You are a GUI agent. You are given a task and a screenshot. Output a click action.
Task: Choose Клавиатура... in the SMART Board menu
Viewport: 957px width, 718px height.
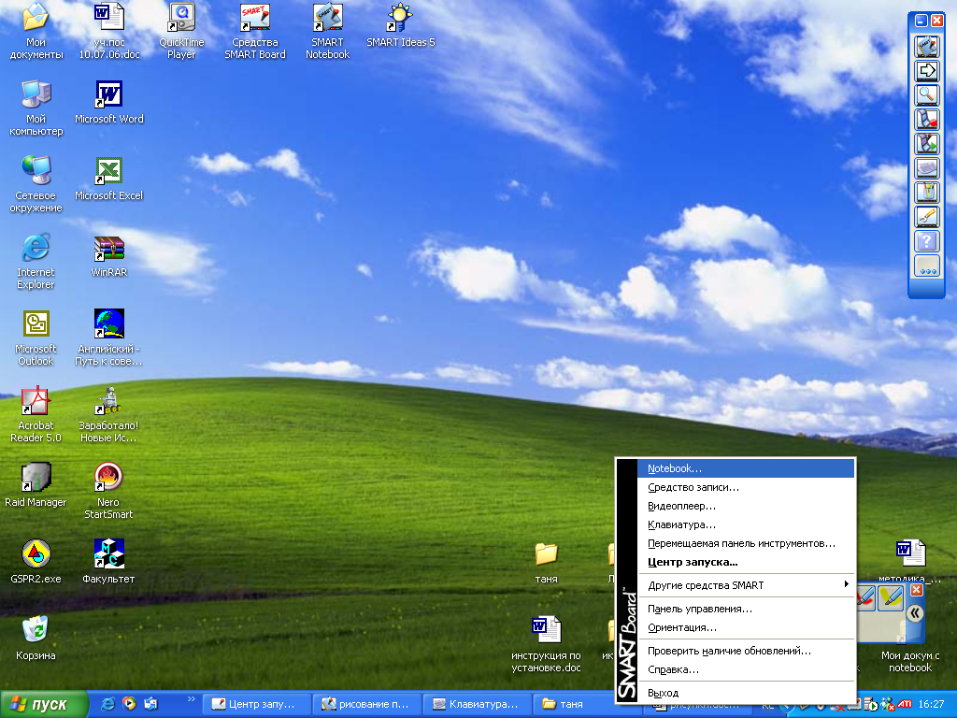tap(746, 524)
